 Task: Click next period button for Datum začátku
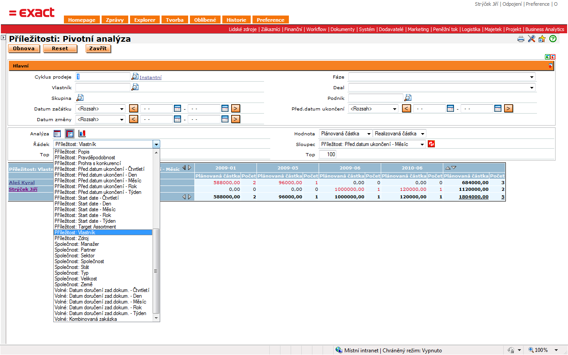[x=236, y=108]
